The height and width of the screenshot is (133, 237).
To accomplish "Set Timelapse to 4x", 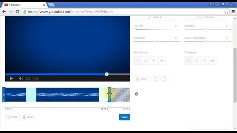I will 204,61.
